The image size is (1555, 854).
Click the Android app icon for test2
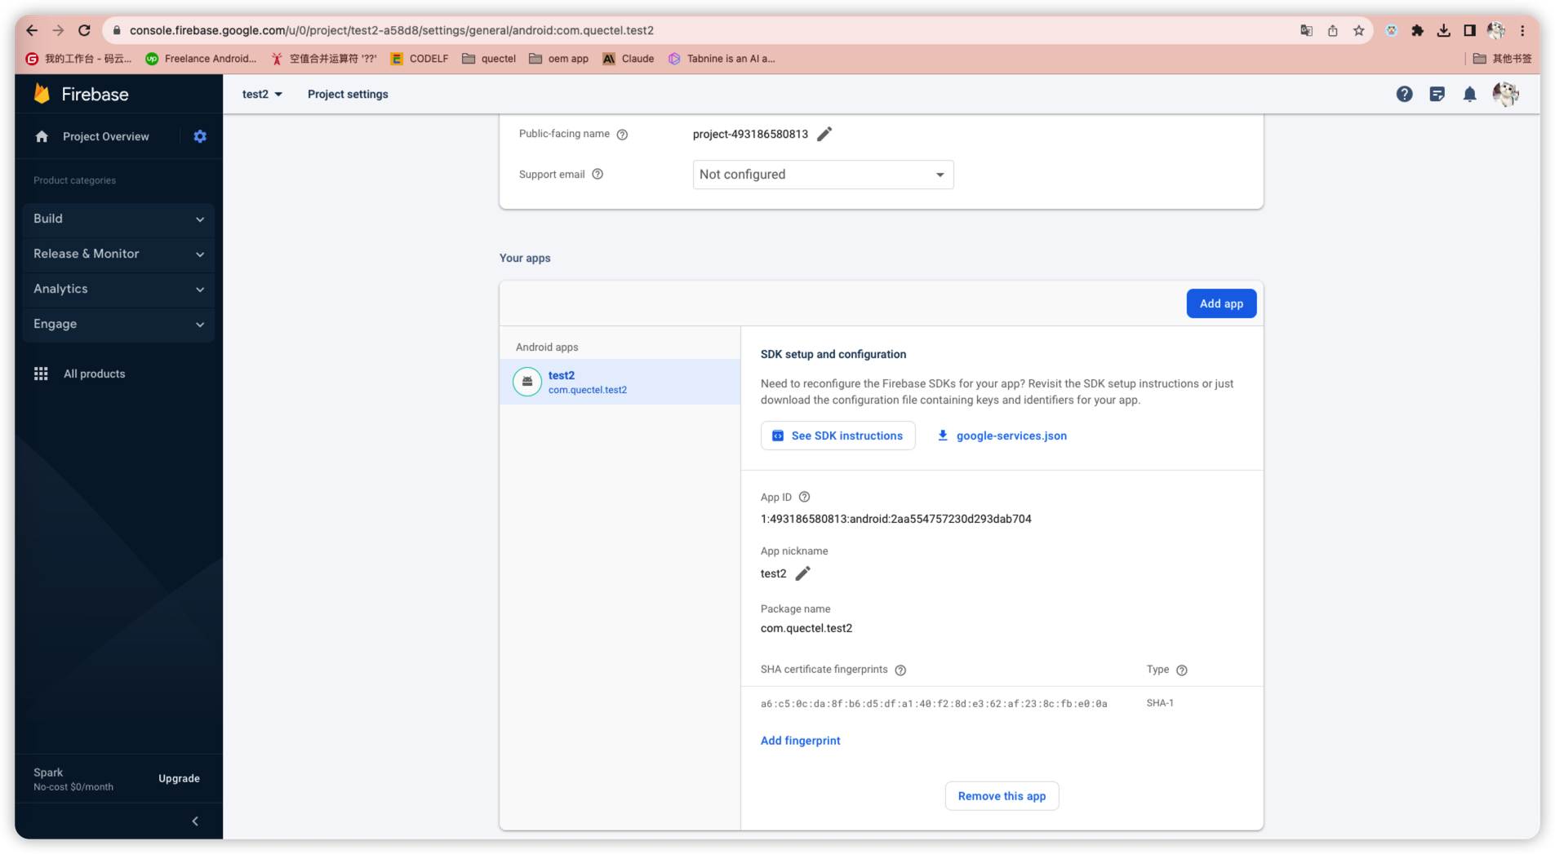coord(527,382)
